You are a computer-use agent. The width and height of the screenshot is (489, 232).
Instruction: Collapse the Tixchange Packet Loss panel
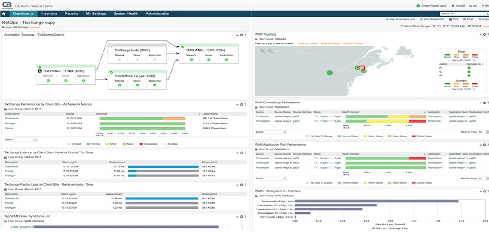[x=237, y=185]
